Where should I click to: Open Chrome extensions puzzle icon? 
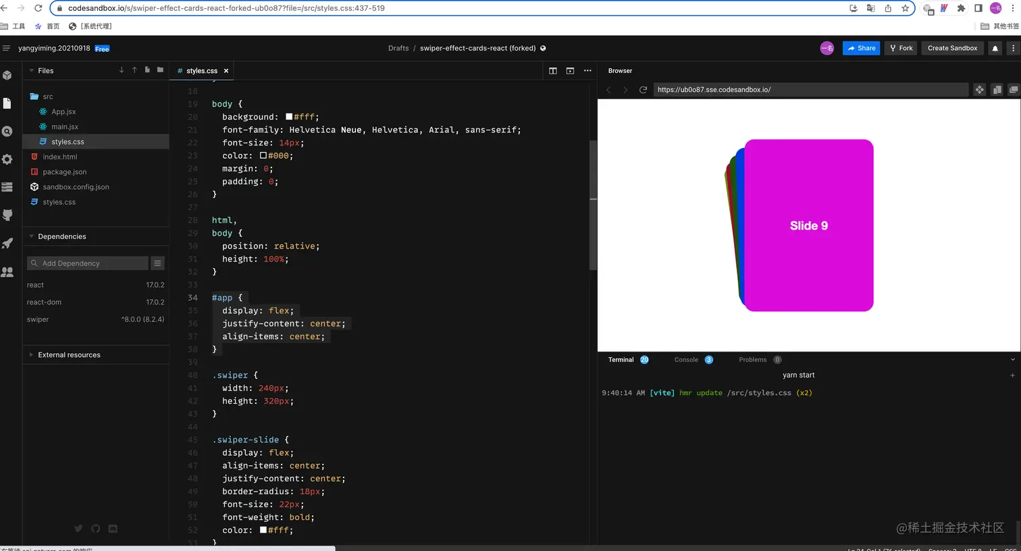[x=961, y=8]
